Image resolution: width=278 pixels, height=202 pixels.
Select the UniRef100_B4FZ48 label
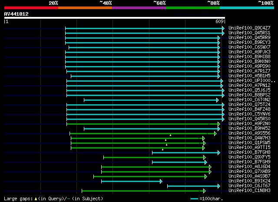(249, 109)
